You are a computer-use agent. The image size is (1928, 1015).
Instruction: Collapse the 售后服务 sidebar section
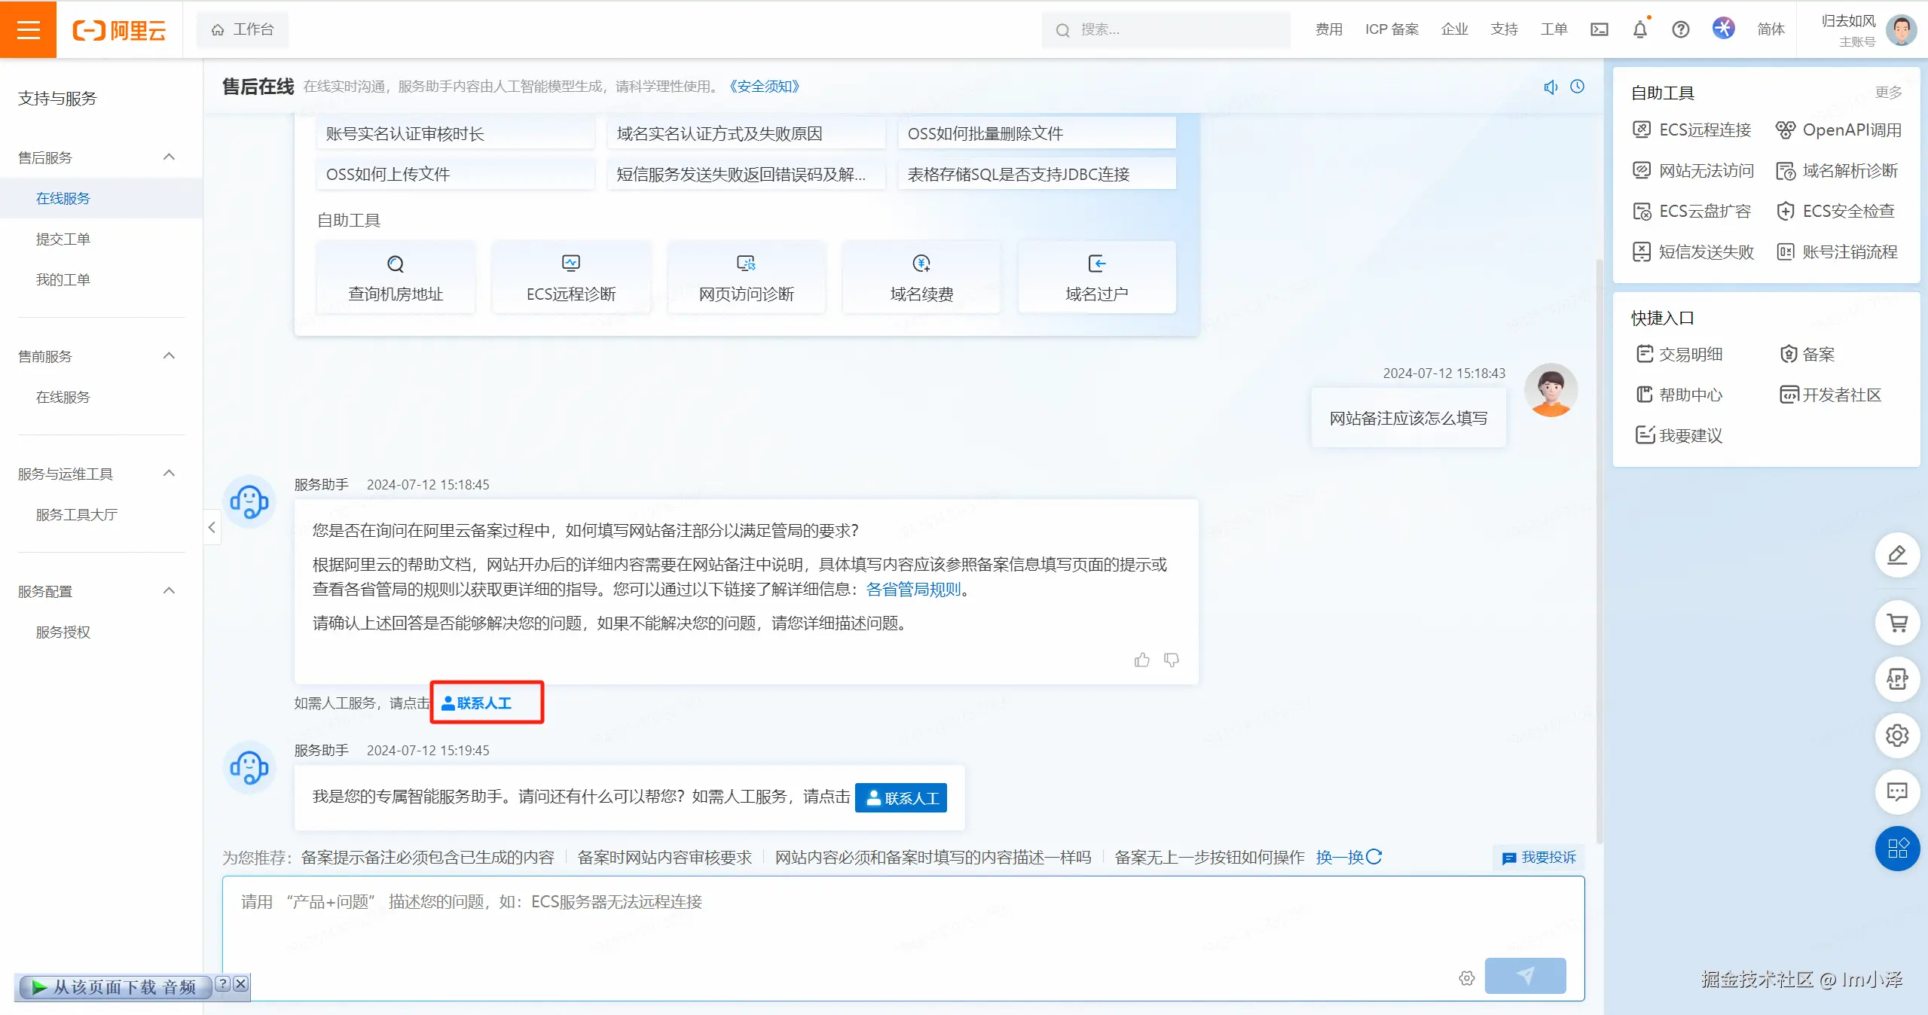tap(169, 157)
